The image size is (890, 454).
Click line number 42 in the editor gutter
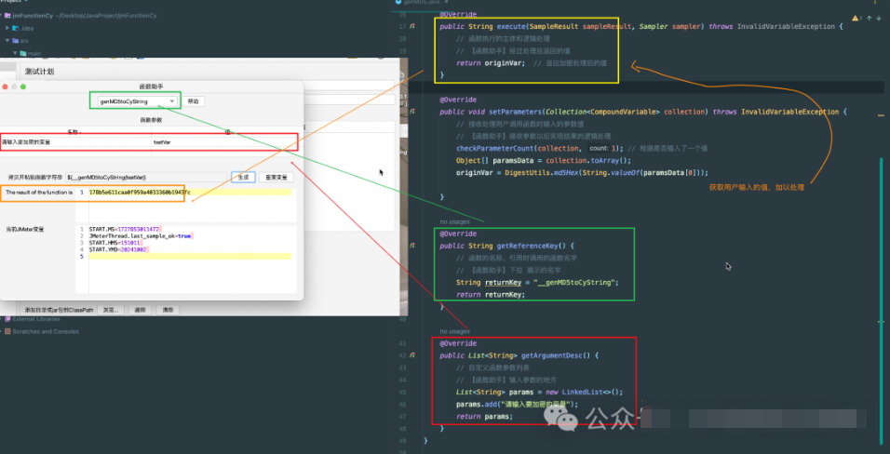pos(402,355)
